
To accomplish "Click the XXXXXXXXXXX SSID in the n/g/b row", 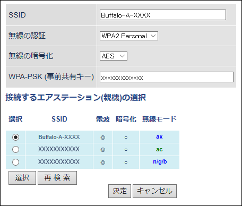I will 59,162.
